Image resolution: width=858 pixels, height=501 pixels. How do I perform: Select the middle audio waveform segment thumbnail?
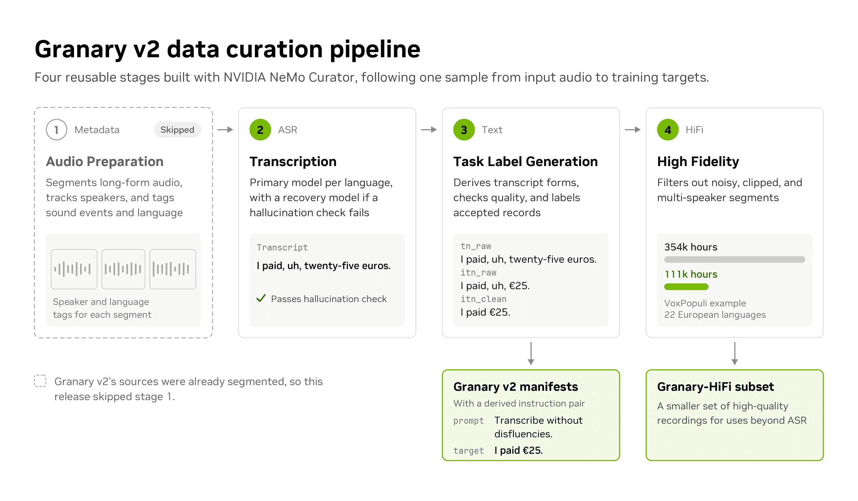pyautogui.click(x=123, y=269)
